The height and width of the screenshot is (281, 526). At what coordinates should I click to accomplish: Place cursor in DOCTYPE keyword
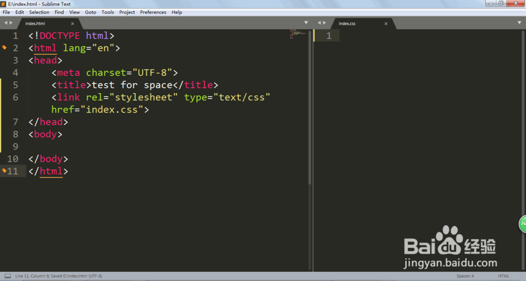(x=60, y=36)
